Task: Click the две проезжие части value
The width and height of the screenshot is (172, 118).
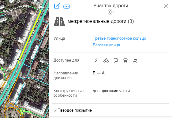Action: (111, 91)
